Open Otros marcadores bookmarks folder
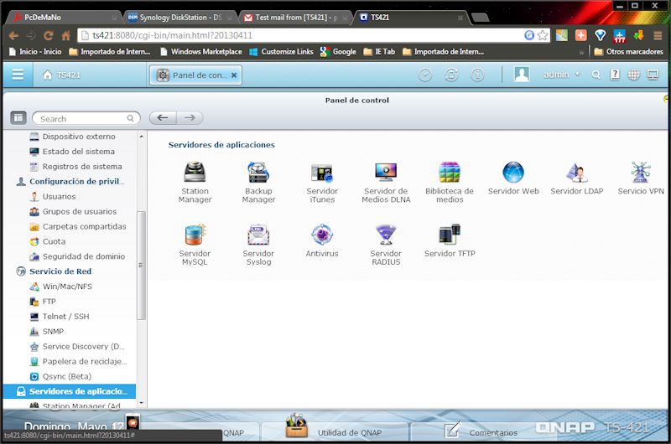This screenshot has width=671, height=444. click(628, 52)
